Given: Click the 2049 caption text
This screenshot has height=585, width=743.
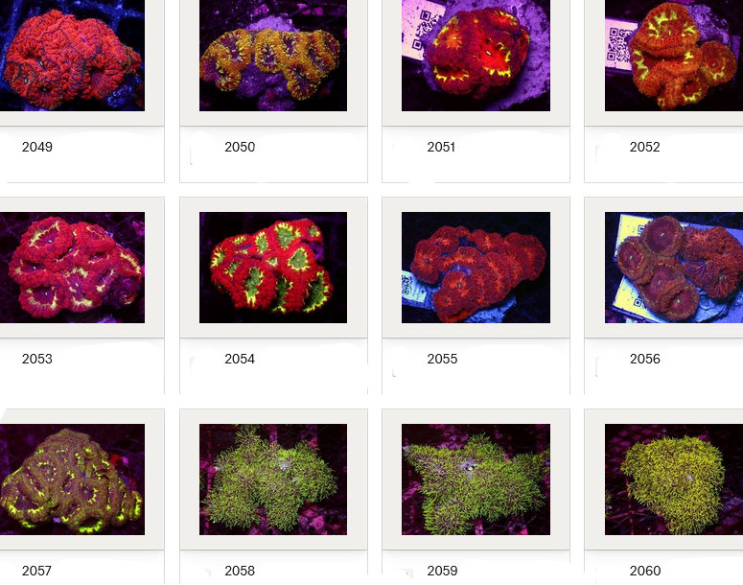Looking at the screenshot, I should [37, 147].
